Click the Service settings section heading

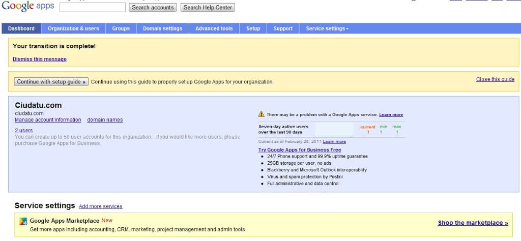click(x=45, y=206)
